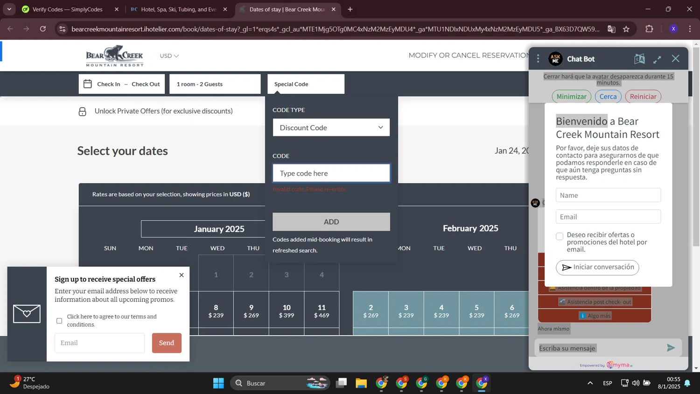
Task: Open the Chrome profile avatar
Action: 673,29
